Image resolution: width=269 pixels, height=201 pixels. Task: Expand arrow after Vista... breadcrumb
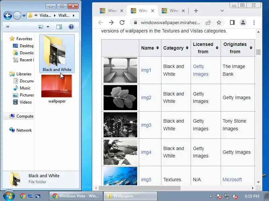click(x=55, y=15)
